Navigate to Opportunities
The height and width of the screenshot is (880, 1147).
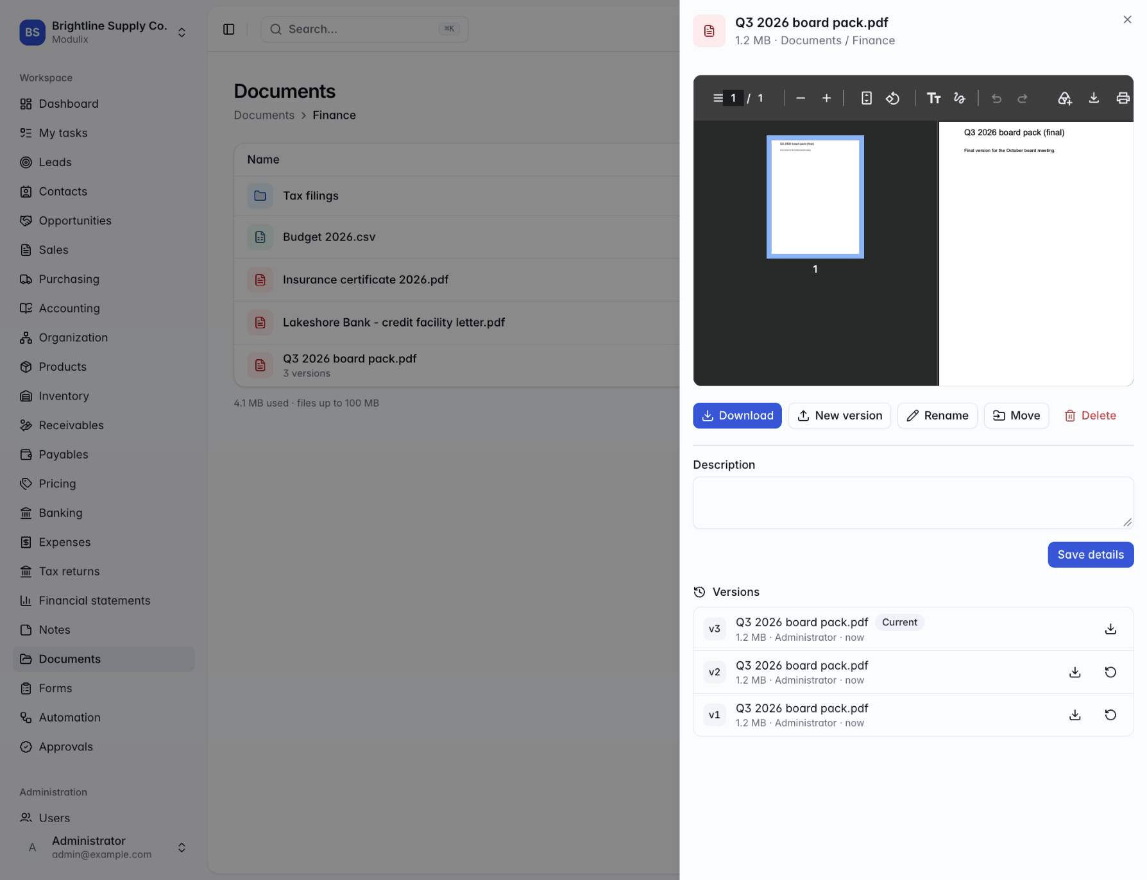click(104, 221)
